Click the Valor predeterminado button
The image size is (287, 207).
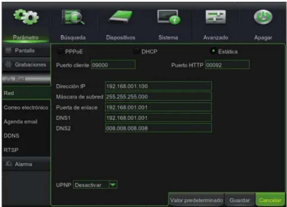pos(196,200)
